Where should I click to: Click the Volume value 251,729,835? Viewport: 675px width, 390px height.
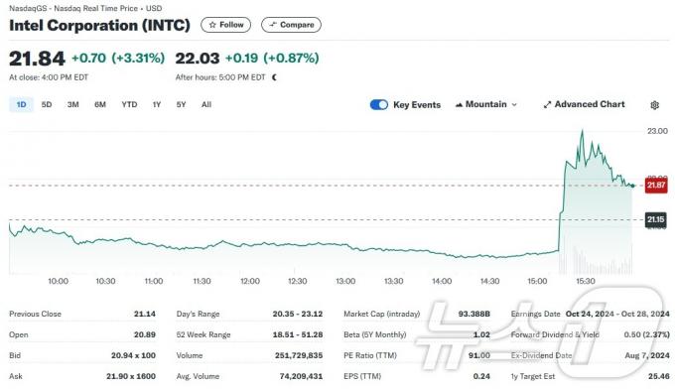pos(299,355)
